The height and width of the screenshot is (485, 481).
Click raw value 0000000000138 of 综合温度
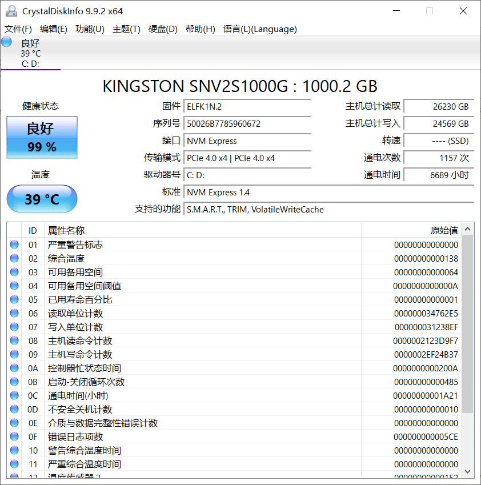pos(426,259)
